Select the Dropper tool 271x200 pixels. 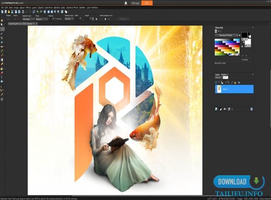click(2, 33)
